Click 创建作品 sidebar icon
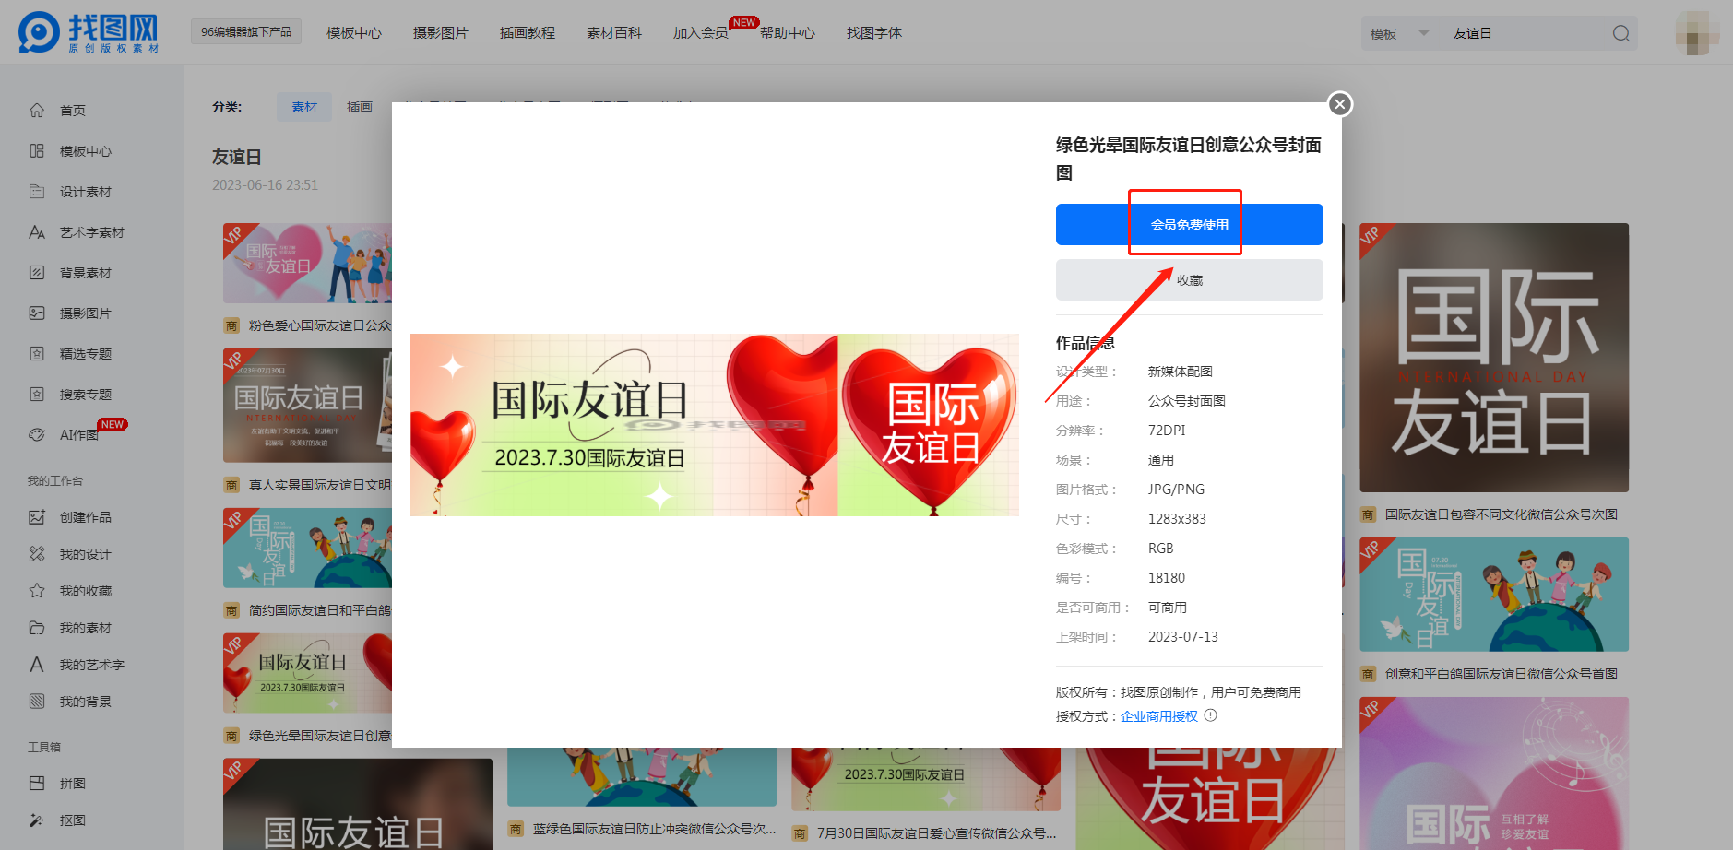The width and height of the screenshot is (1733, 850). (x=37, y=517)
